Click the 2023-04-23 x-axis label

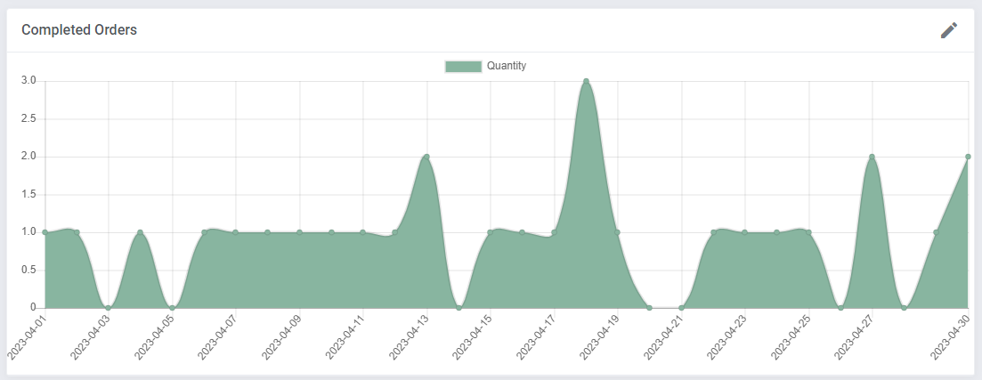point(727,336)
